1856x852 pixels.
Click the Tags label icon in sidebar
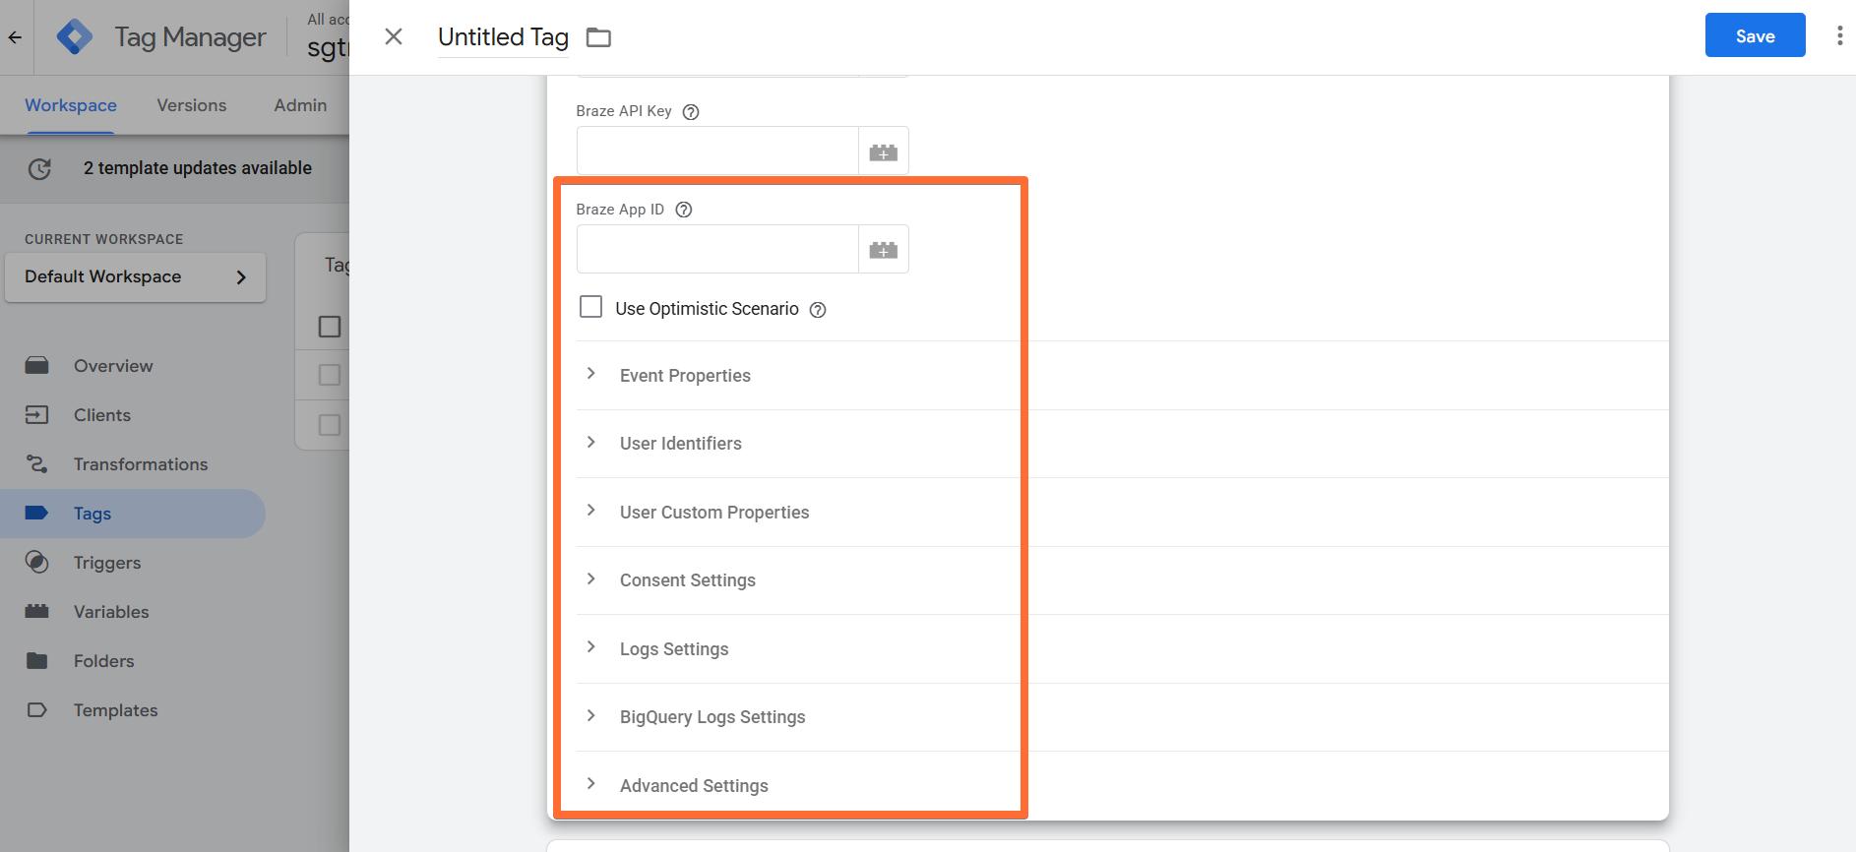coord(36,513)
